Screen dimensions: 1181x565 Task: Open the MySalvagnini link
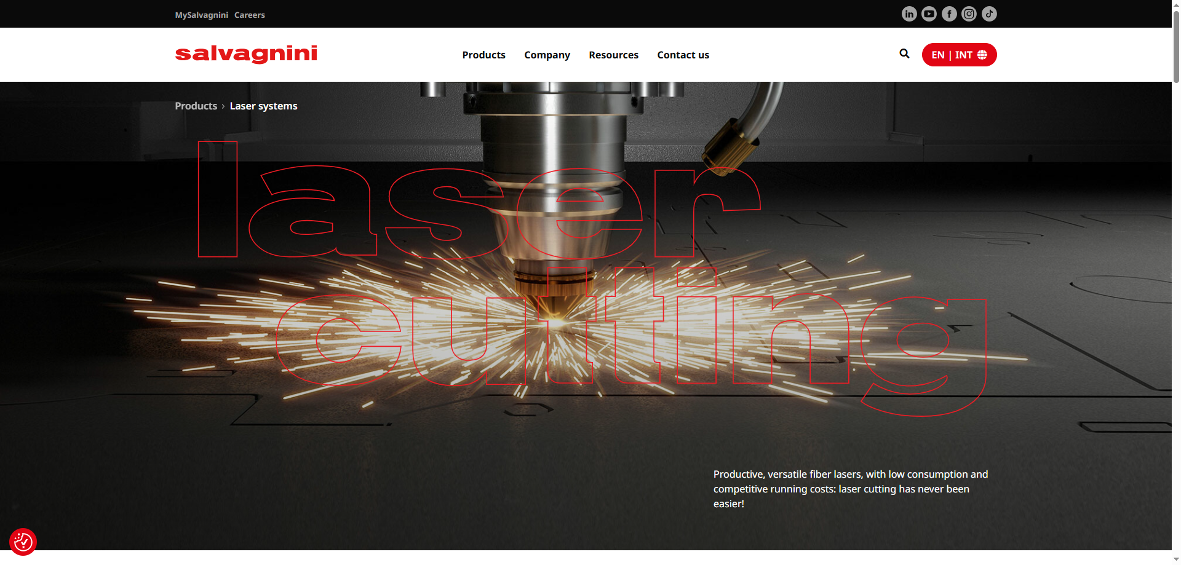(x=201, y=15)
